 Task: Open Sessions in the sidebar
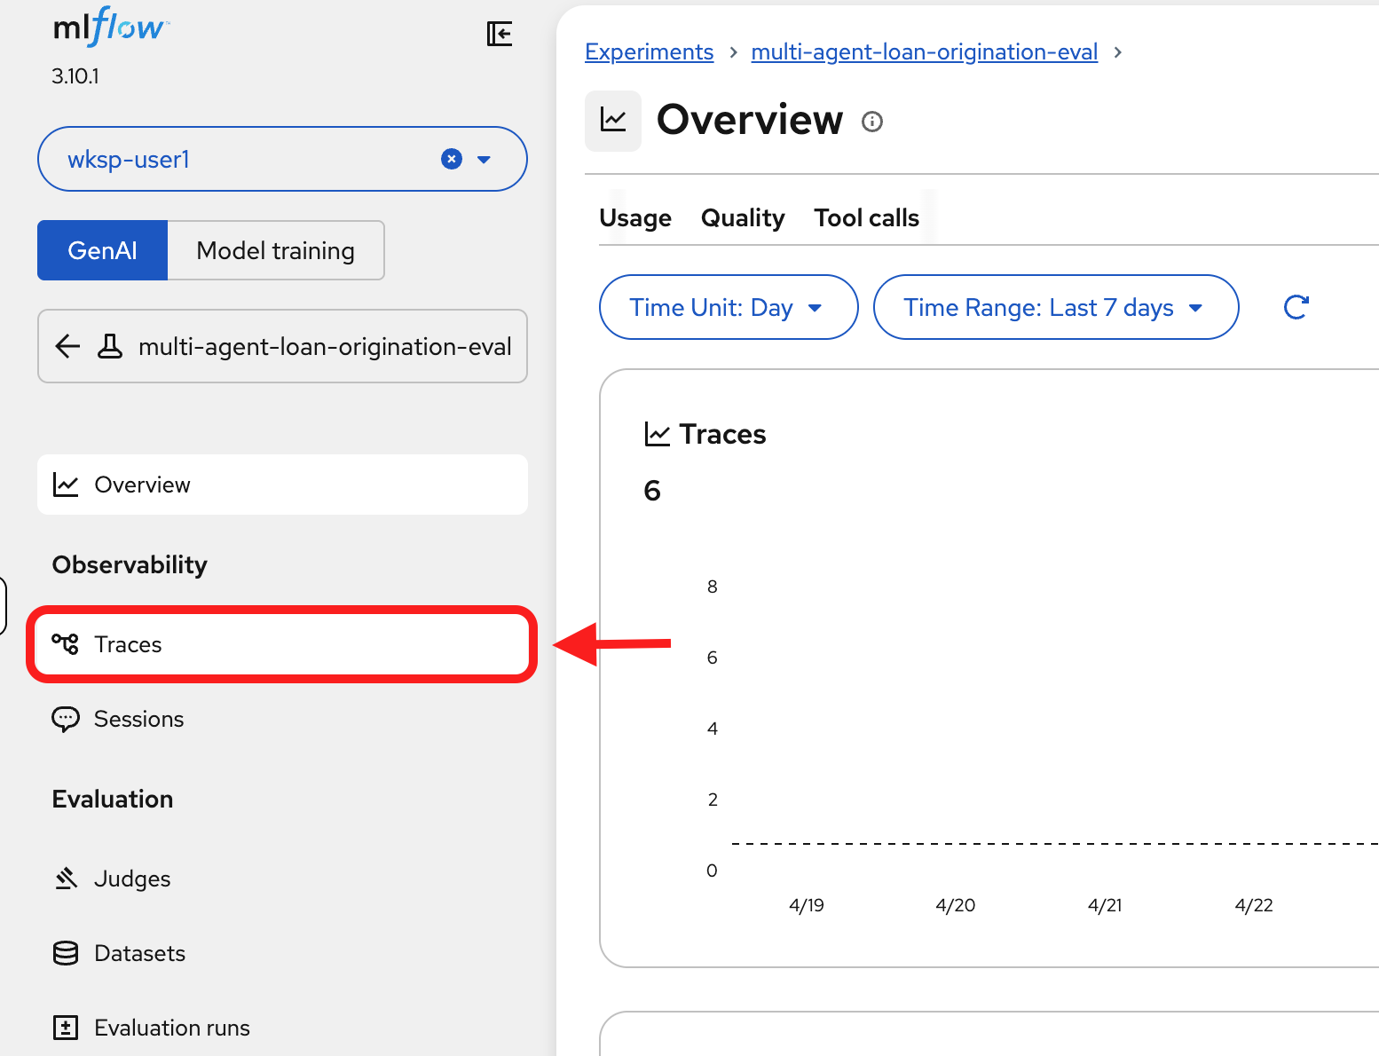coord(282,719)
